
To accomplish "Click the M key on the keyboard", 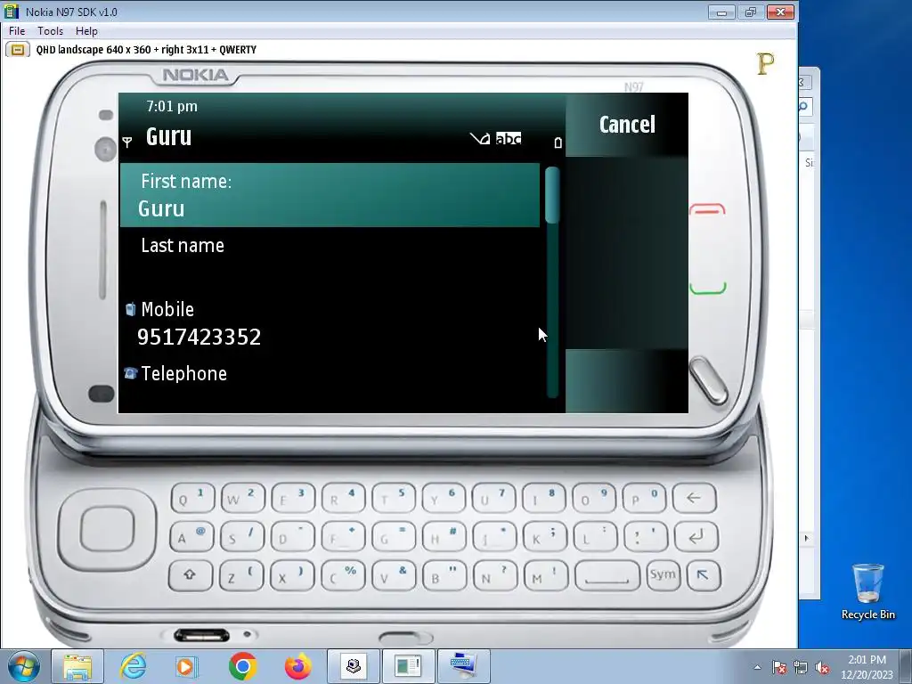I will [x=546, y=576].
